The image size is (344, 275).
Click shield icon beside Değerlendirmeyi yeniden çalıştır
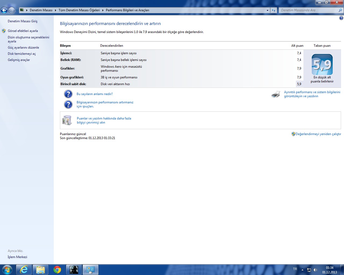pyautogui.click(x=293, y=134)
